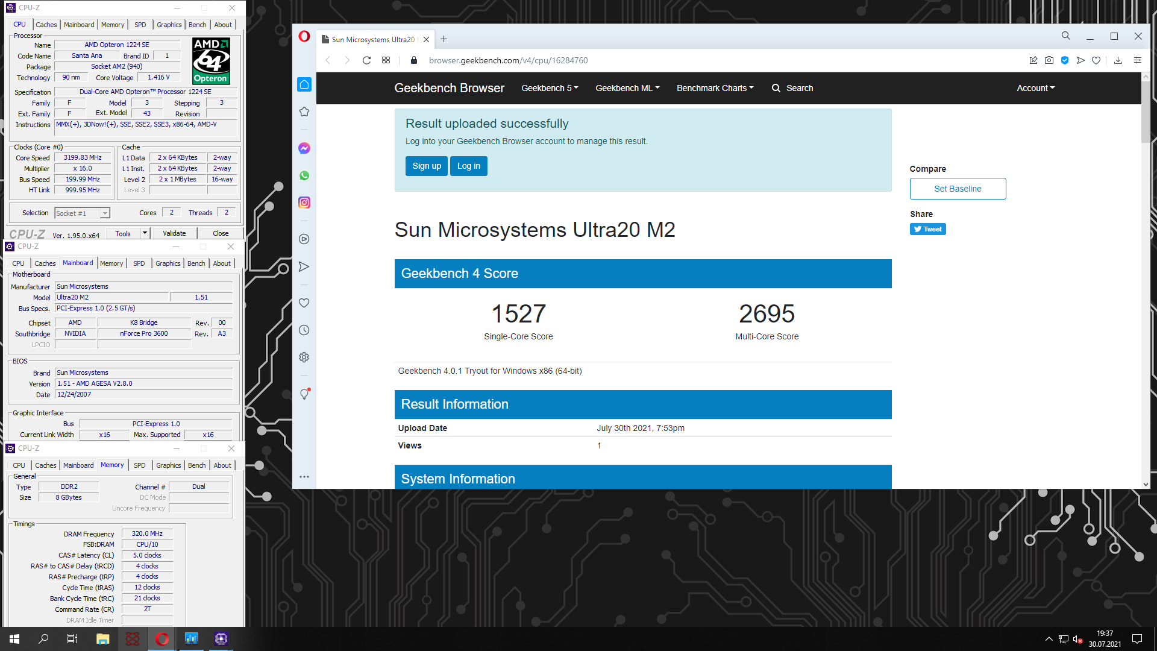Go back to the previous page
This screenshot has height=651, width=1157.
(328, 60)
